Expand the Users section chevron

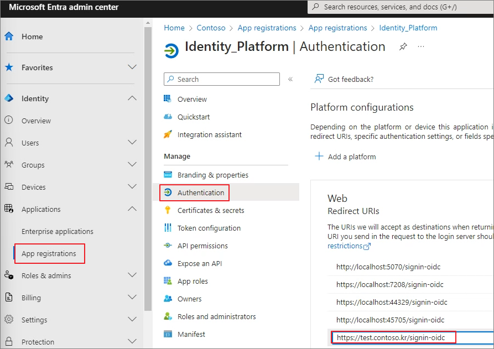pyautogui.click(x=132, y=142)
